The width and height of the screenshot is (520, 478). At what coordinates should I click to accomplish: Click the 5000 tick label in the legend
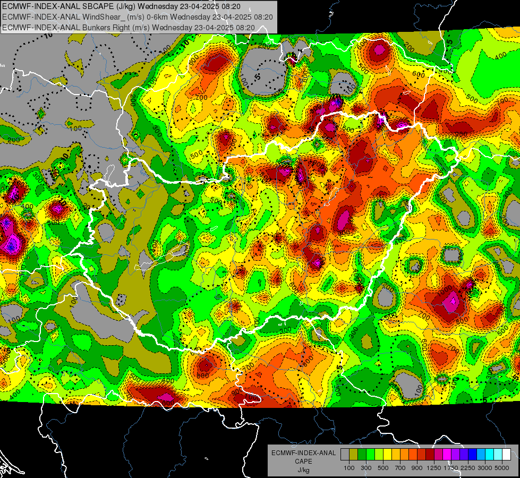[502, 468]
